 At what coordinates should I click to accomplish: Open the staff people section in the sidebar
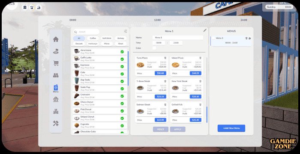click(x=56, y=75)
